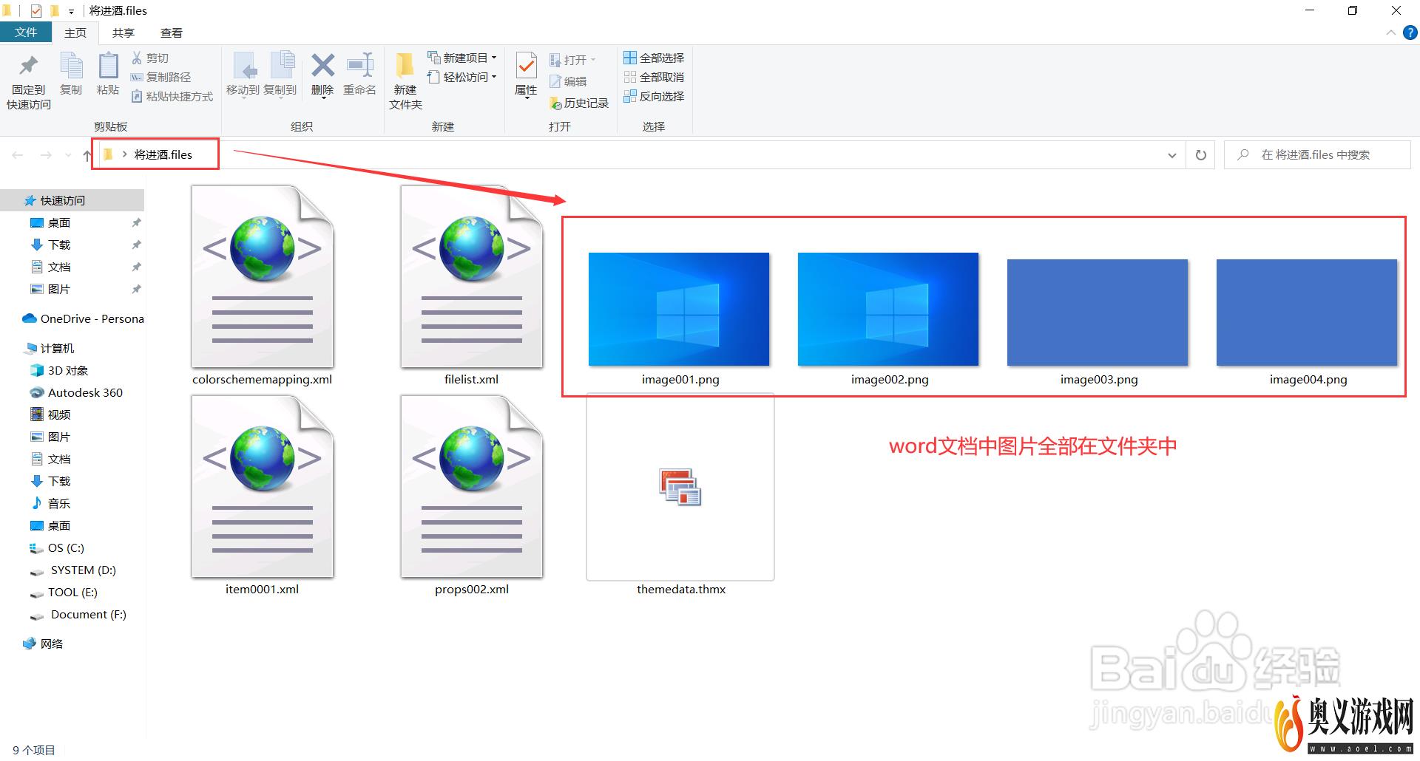
Task: Invert the current selection
Action: [x=654, y=96]
